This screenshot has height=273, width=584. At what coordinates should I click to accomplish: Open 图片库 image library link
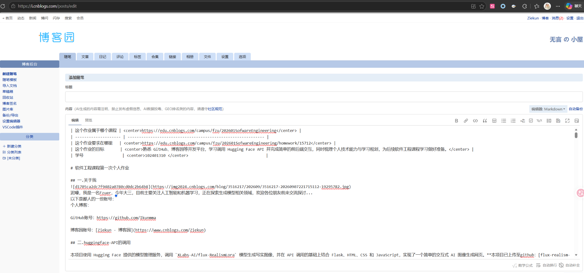click(x=8, y=109)
